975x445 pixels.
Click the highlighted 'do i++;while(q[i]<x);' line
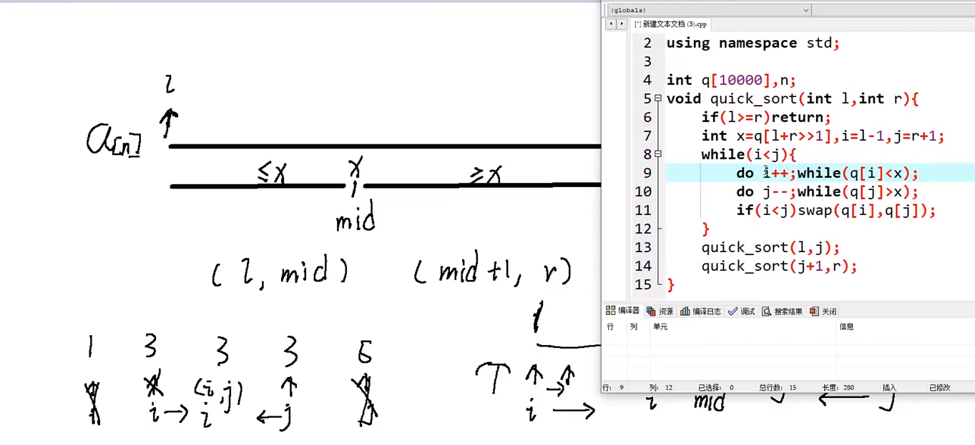point(827,173)
